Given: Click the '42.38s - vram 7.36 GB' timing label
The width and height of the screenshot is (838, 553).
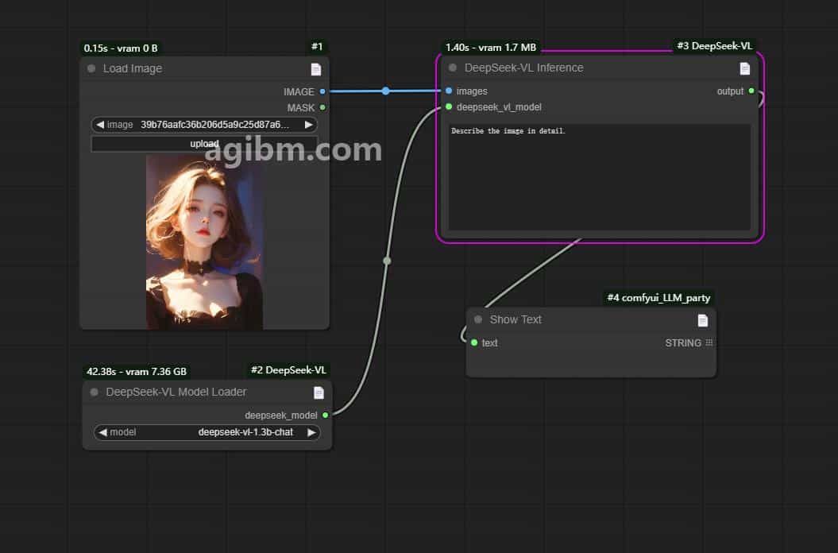Looking at the screenshot, I should [x=137, y=372].
